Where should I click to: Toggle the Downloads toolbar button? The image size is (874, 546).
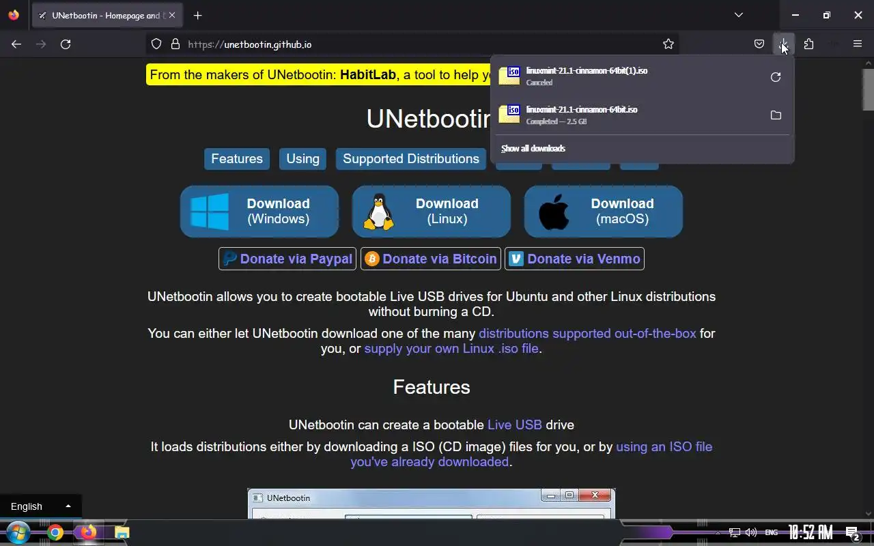784,44
